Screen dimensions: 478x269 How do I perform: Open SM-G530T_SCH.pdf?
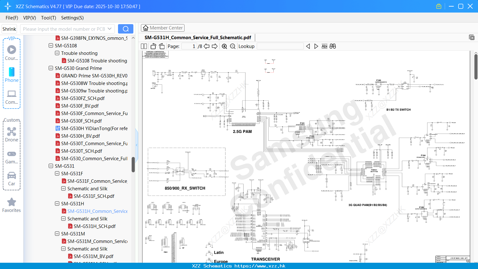(79, 151)
